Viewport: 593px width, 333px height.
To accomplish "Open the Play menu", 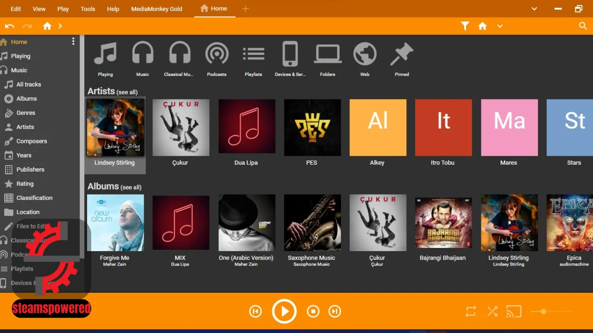I will [63, 9].
